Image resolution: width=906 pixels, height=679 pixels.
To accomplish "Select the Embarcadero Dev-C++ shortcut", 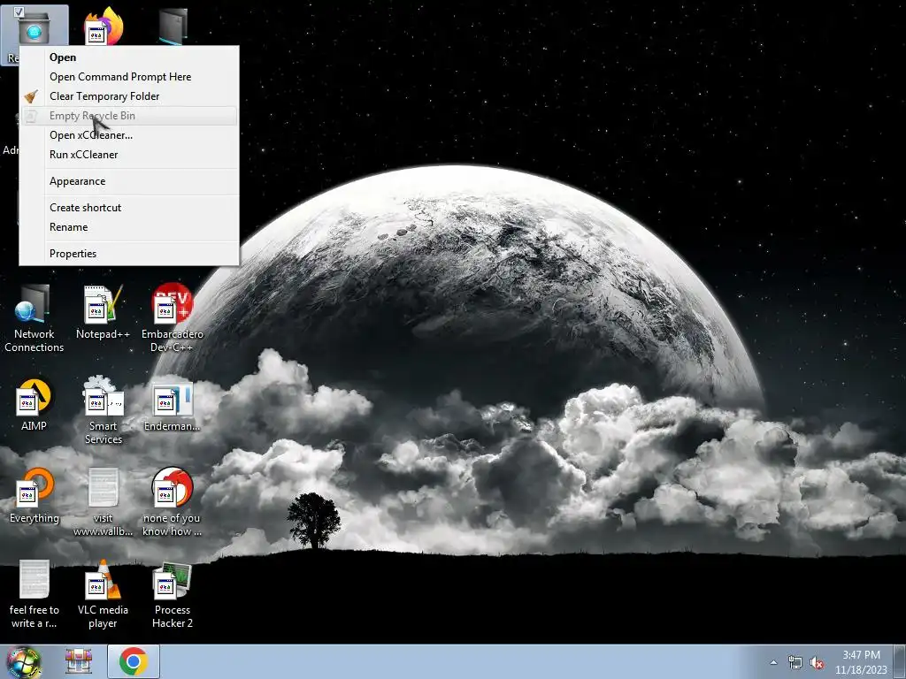I will coord(173,318).
